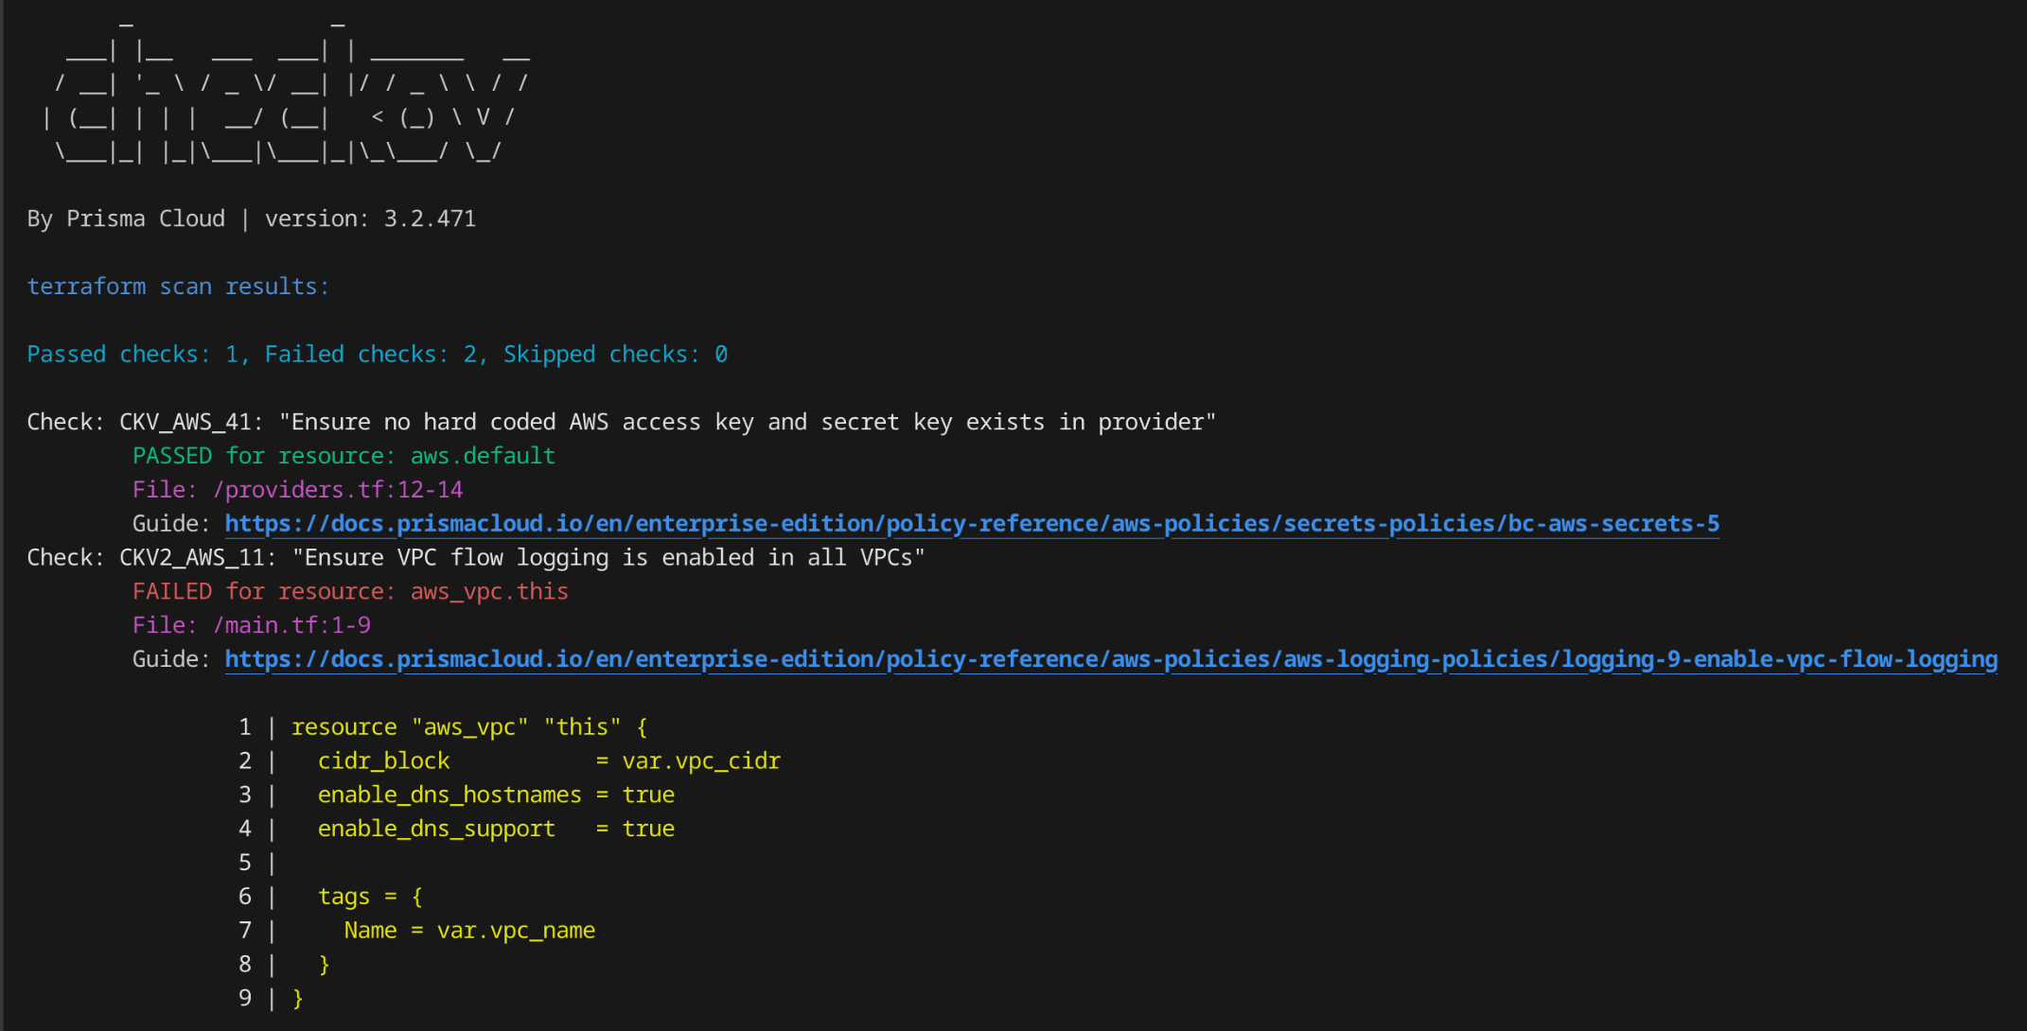The width and height of the screenshot is (2027, 1031).
Task: Click the resource name aws_vpc.this
Action: 488,591
